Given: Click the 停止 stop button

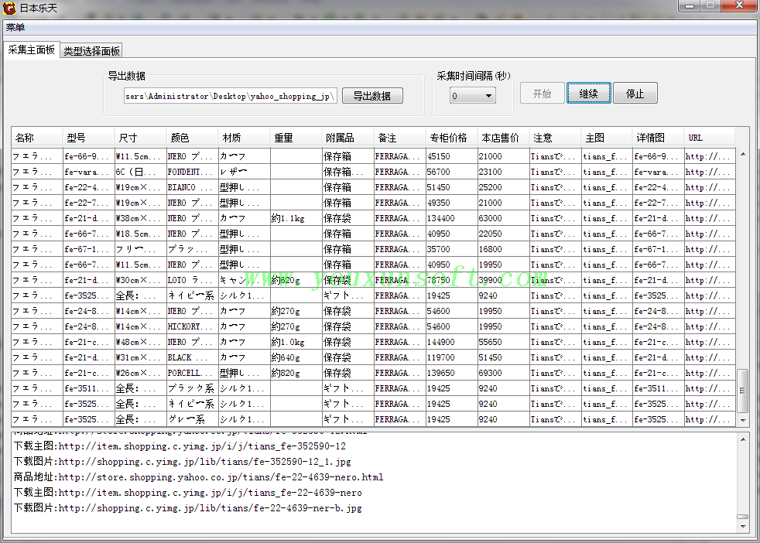Looking at the screenshot, I should tap(635, 94).
